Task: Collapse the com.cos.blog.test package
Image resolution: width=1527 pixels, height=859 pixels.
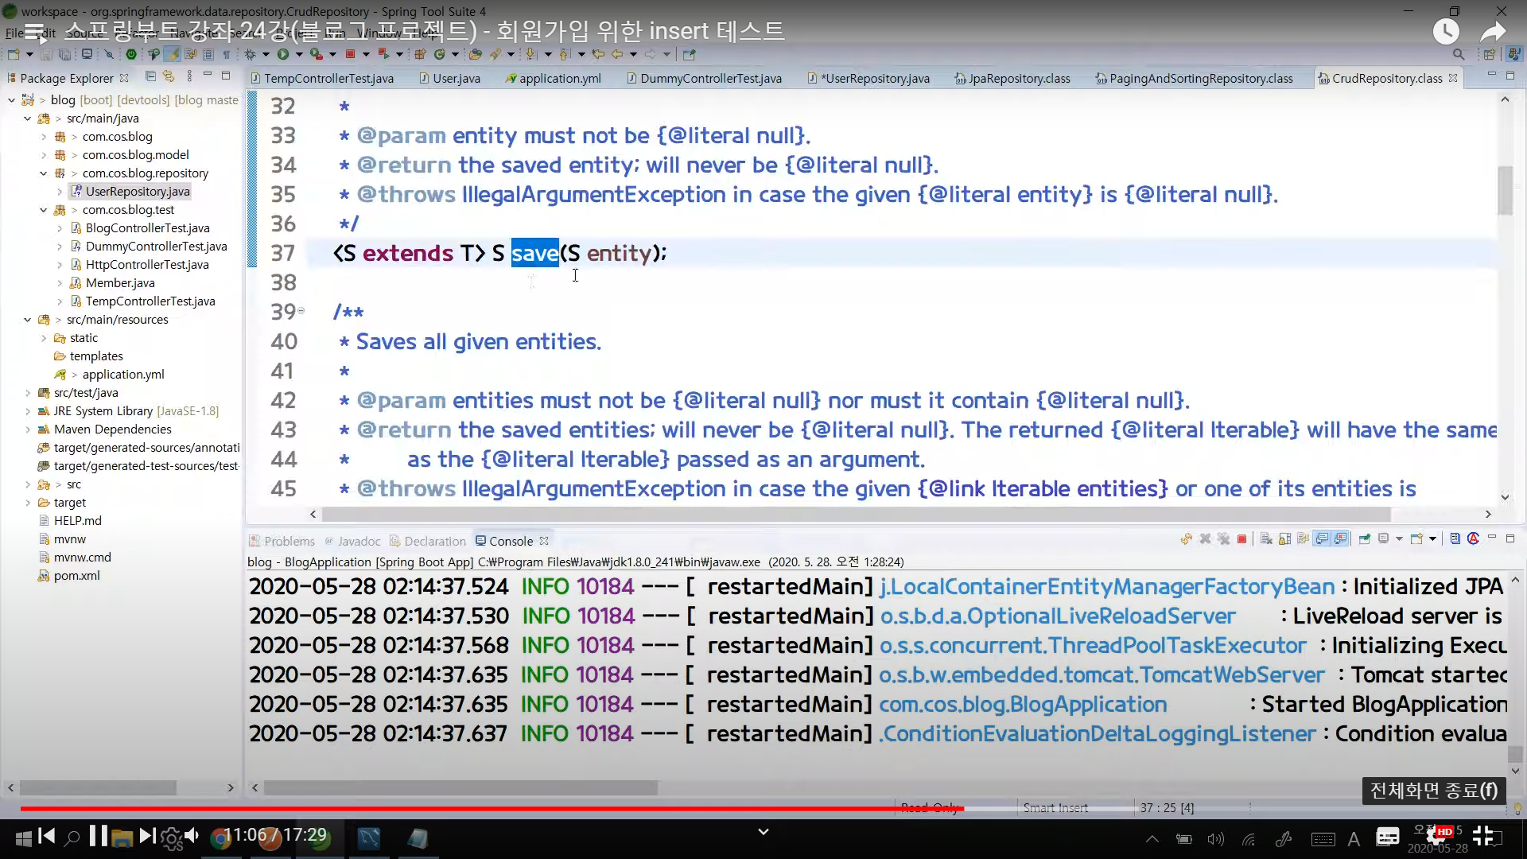Action: (44, 210)
